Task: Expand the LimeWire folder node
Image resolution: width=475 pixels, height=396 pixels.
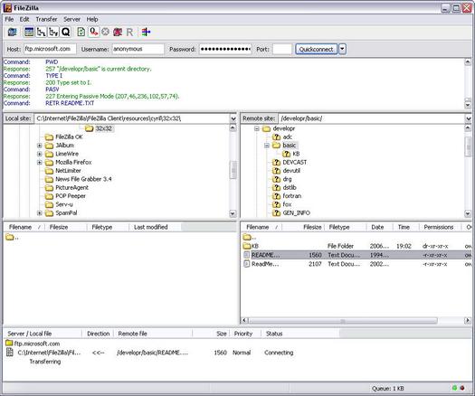Action: point(40,154)
